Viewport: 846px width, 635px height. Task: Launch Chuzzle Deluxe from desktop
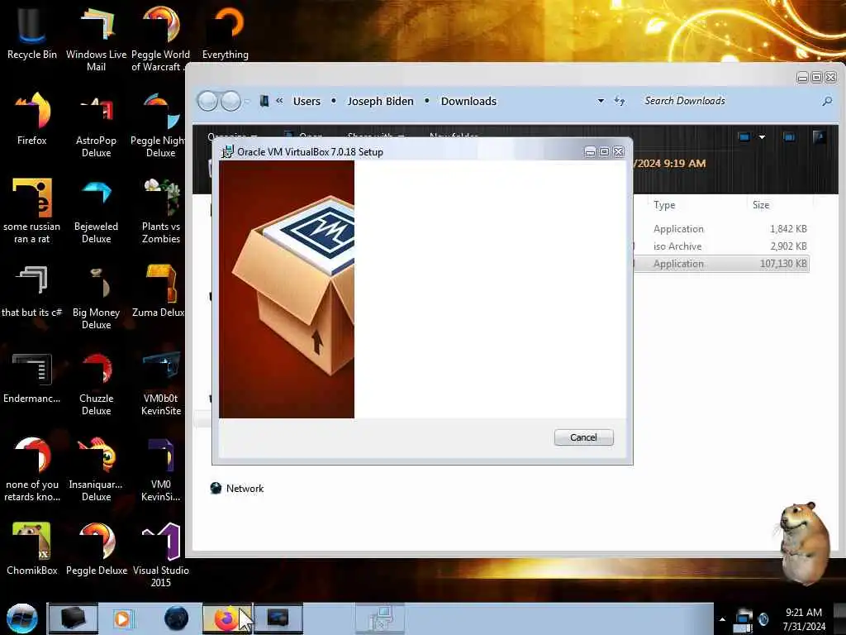(x=96, y=384)
